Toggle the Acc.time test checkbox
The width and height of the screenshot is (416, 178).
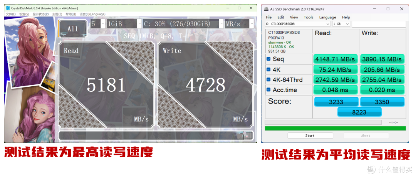268,90
